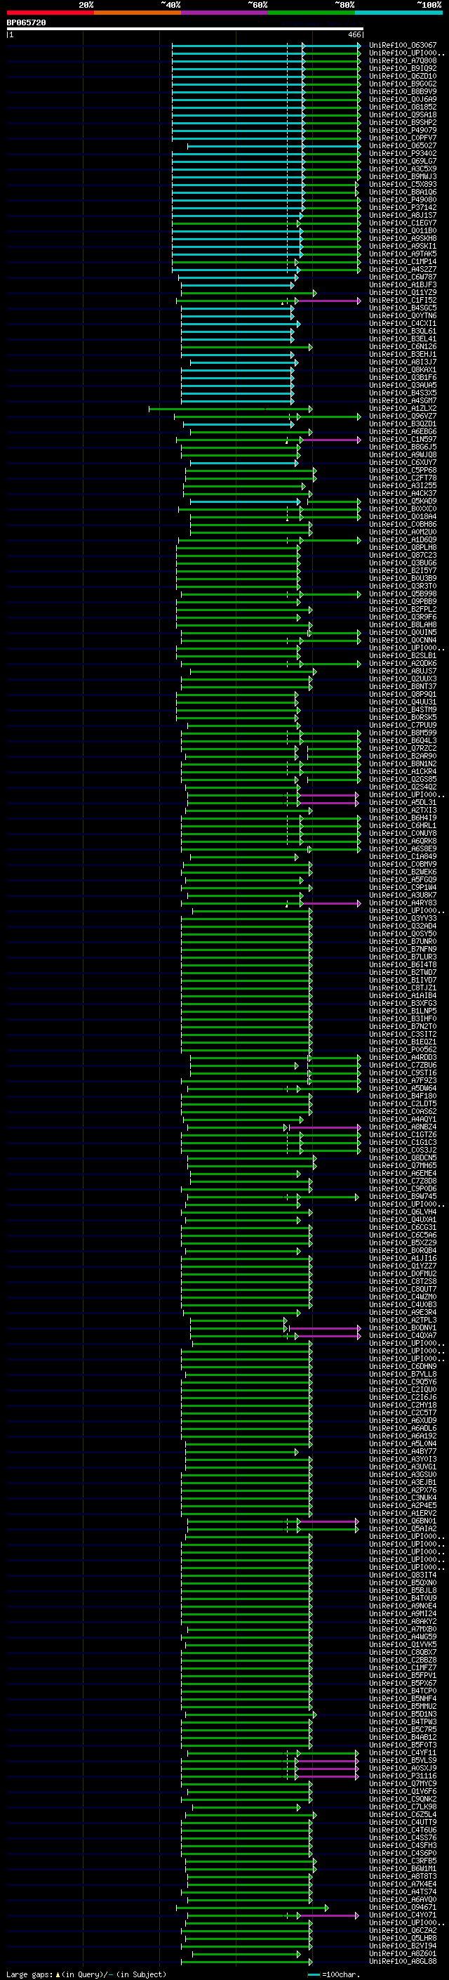Select label UniRef100_C5X893

(x=403, y=185)
